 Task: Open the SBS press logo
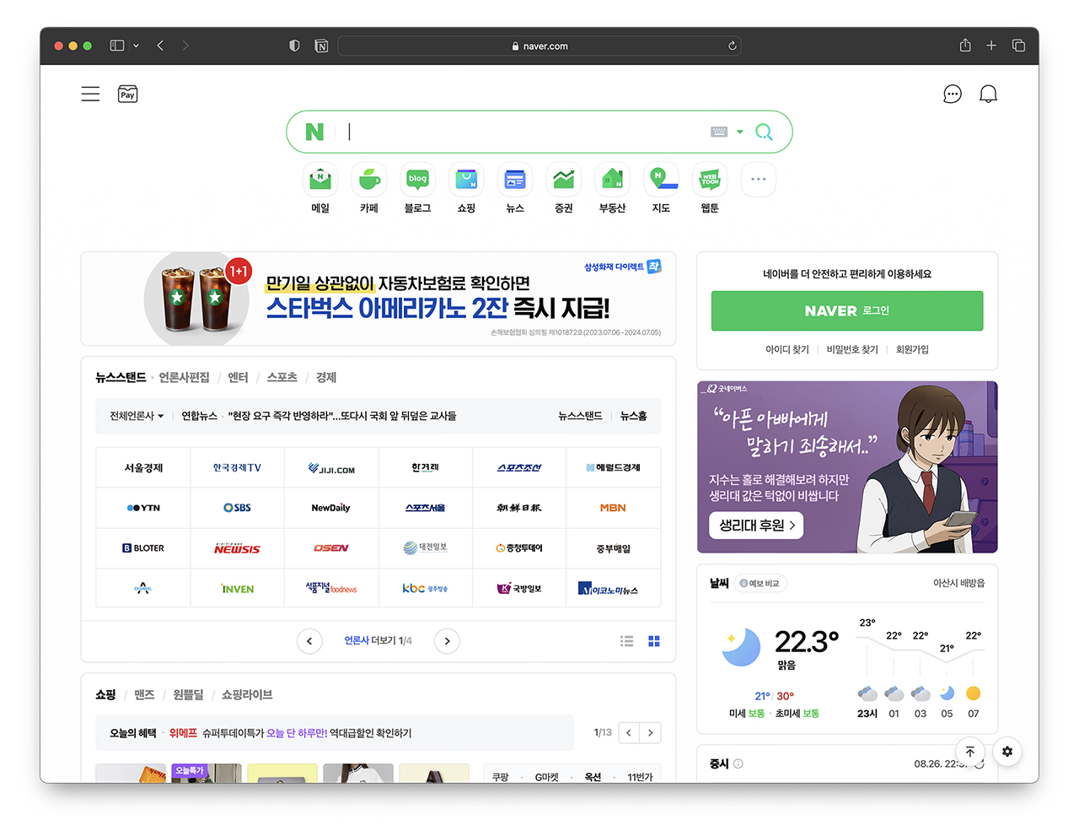(x=237, y=508)
